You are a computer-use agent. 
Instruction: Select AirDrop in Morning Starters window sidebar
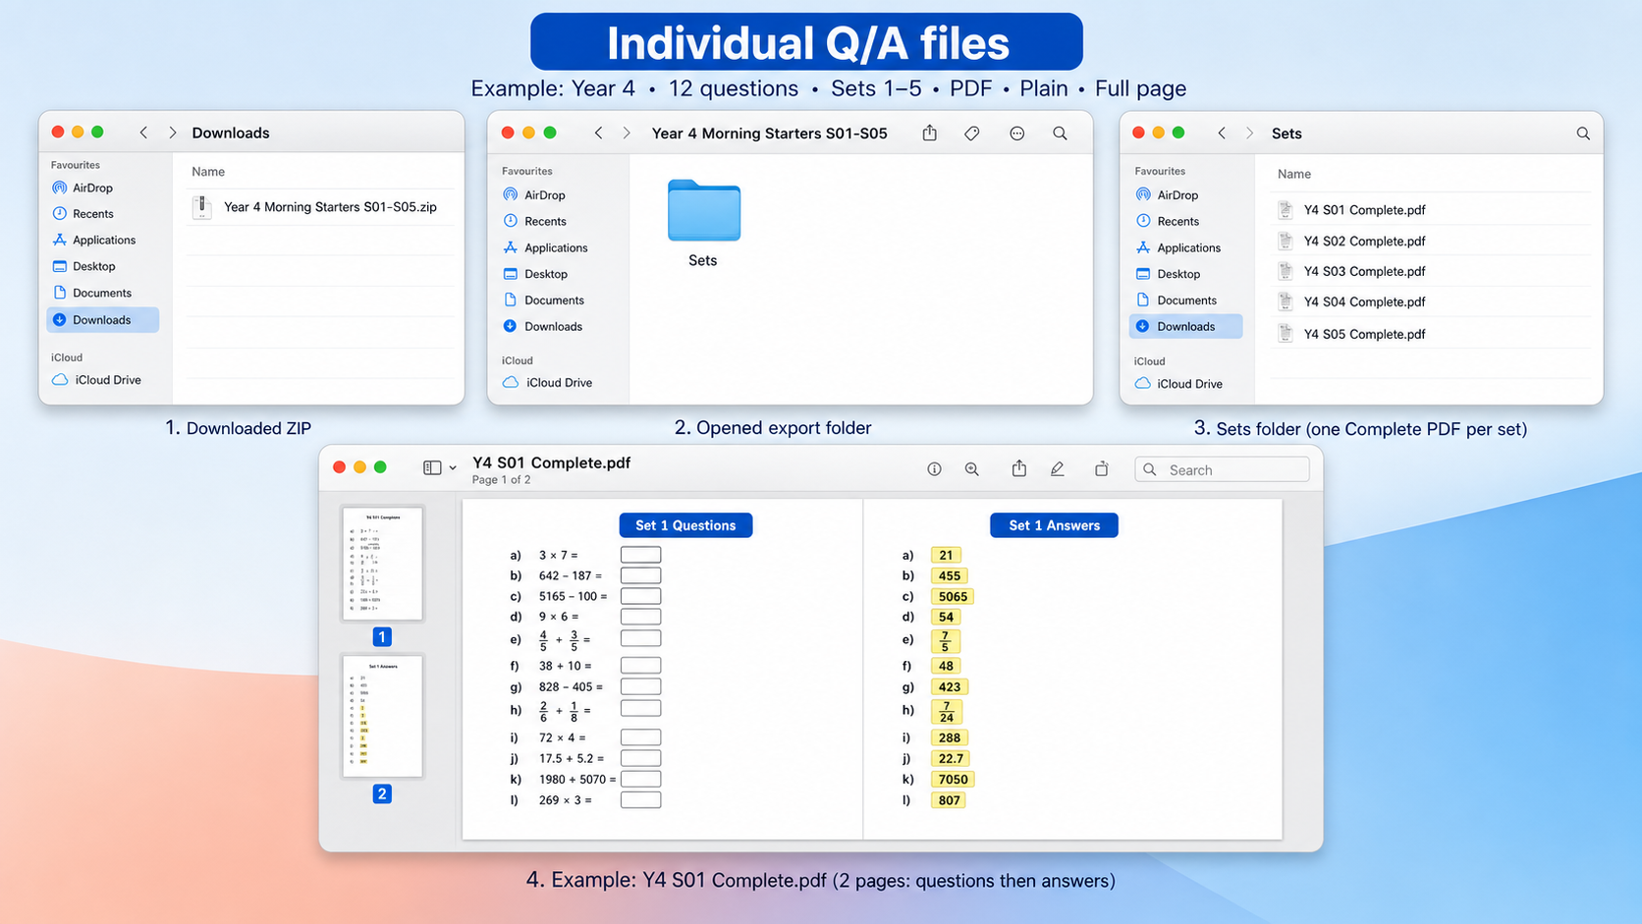[x=534, y=195]
